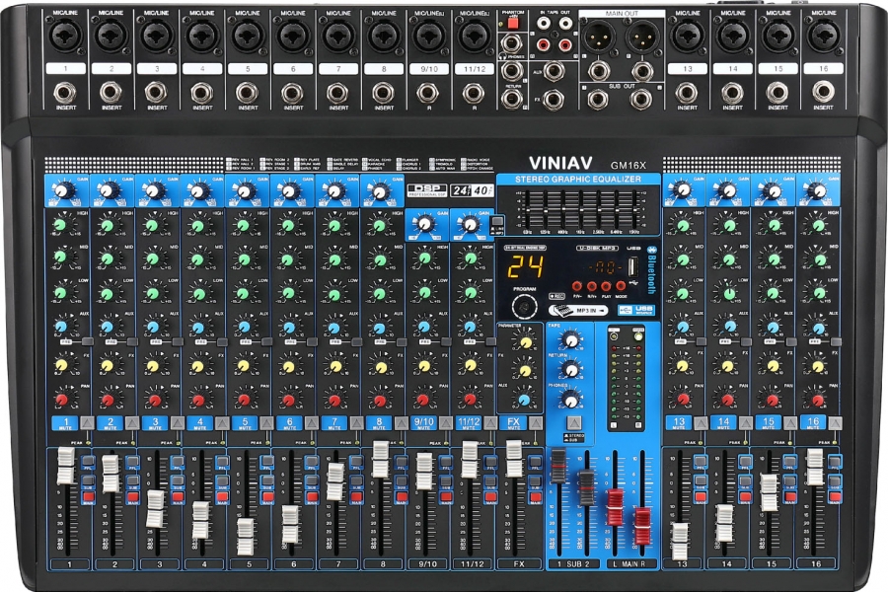The height and width of the screenshot is (592, 888).
Task: Turn the PROGRAM selector knob
Action: point(523,307)
